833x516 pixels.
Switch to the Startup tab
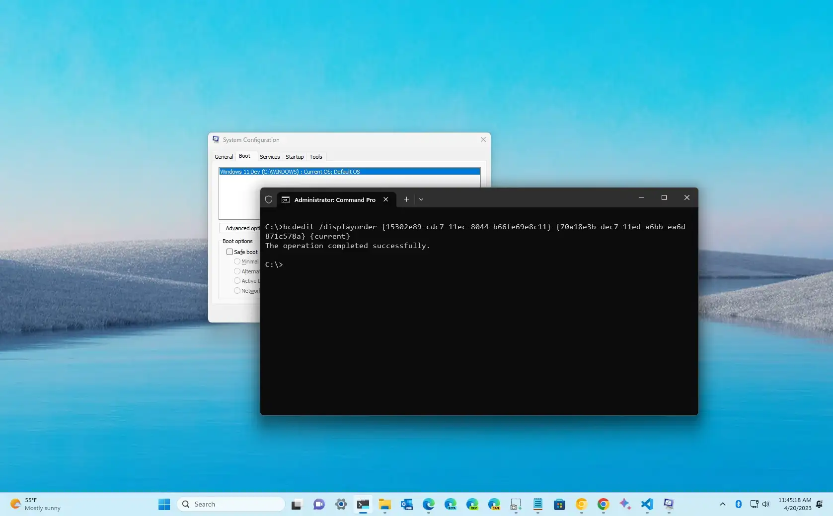pyautogui.click(x=294, y=157)
